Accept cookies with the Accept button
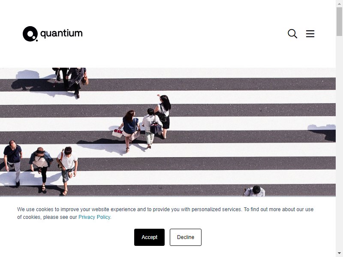The height and width of the screenshot is (257, 343). tap(149, 237)
